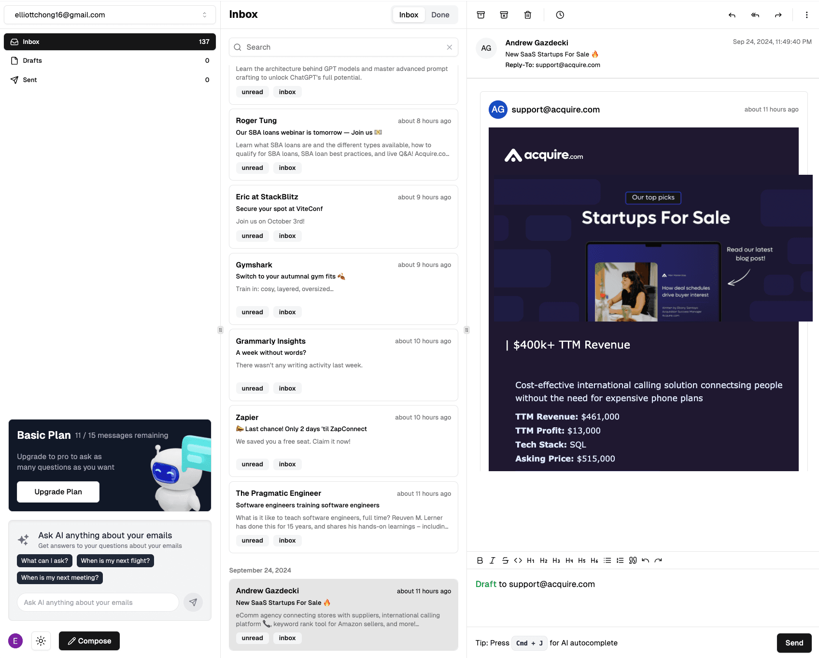Click the Reply all arrow icon
The width and height of the screenshot is (819, 658).
pos(755,15)
